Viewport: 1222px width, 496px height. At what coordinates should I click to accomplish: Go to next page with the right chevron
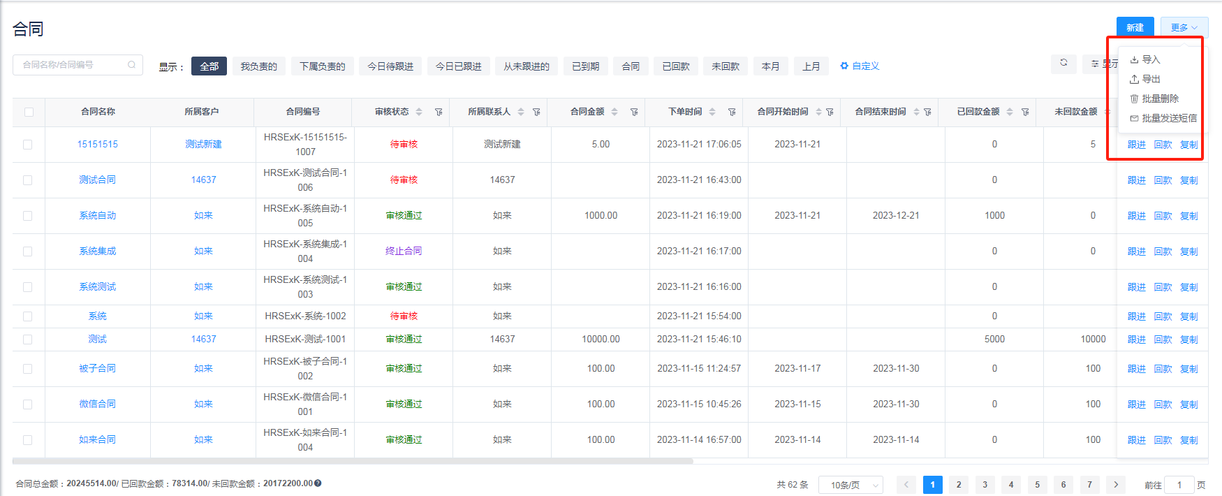(1116, 485)
